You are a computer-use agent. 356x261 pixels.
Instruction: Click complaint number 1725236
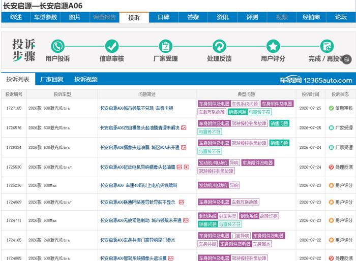point(14,185)
